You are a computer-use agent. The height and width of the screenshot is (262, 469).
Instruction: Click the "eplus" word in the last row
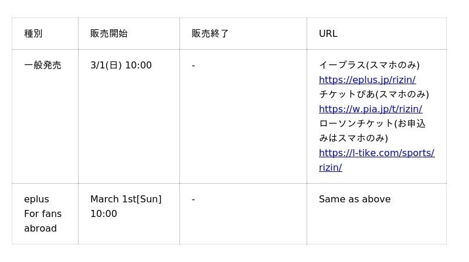36,199
